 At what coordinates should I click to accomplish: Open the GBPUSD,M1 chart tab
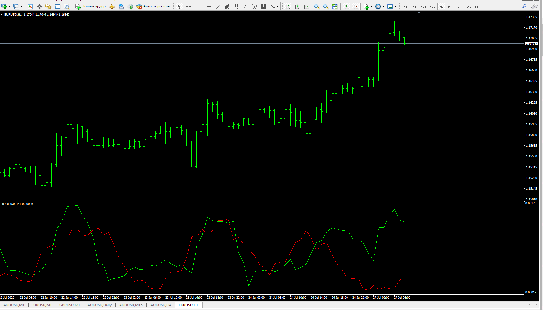(69, 305)
